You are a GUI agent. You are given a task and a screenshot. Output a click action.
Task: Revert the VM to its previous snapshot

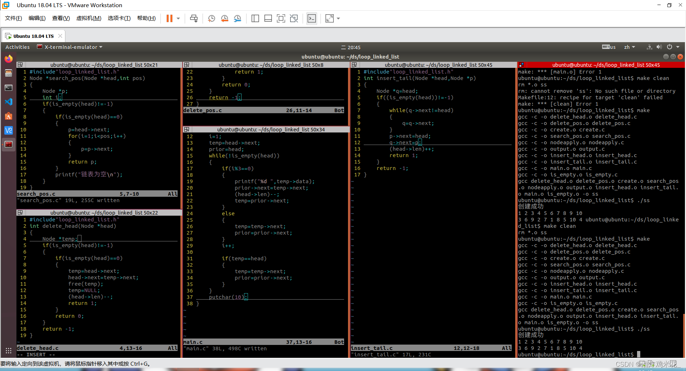click(x=224, y=19)
